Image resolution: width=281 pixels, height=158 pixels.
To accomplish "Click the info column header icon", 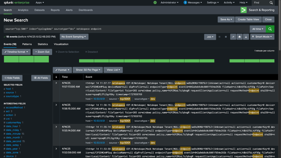I will pos(56,77).
